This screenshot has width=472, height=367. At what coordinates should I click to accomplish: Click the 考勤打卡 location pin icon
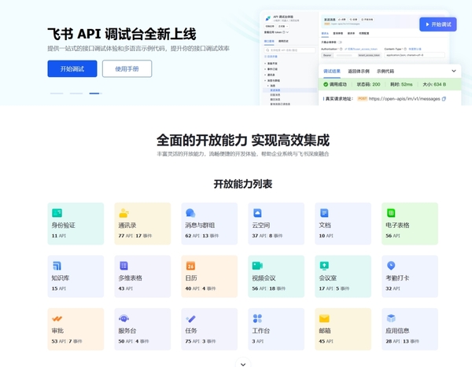pos(391,266)
